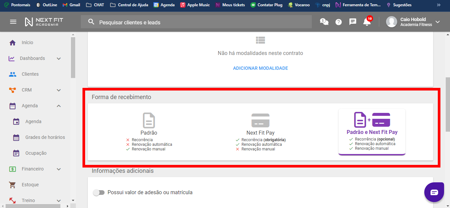Click the search magnifier icon

pos(91,22)
